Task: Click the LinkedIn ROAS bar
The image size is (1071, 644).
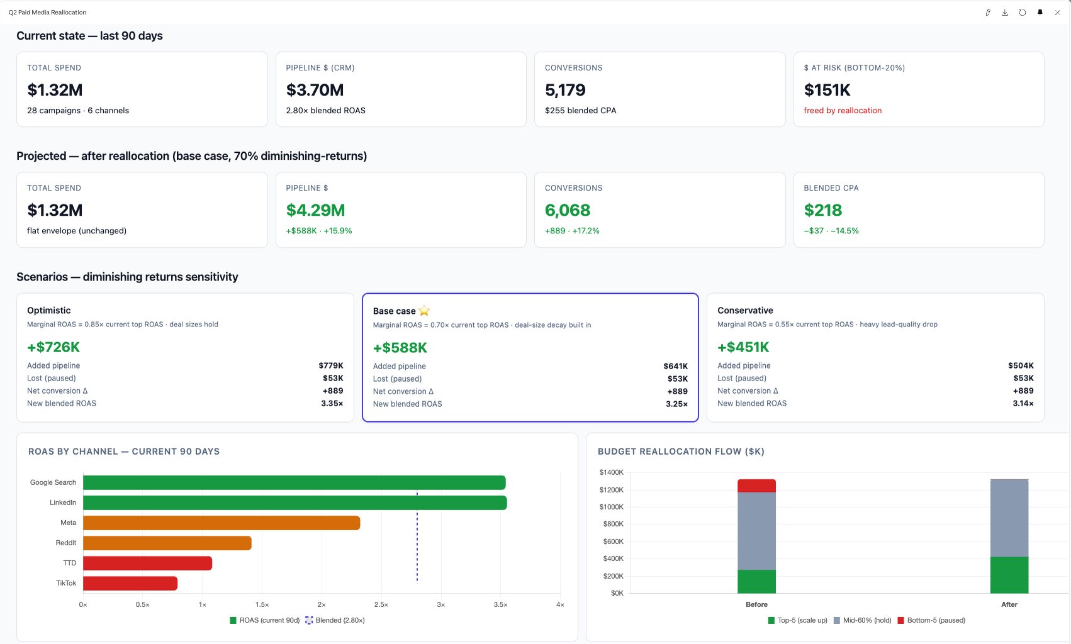Action: pos(295,502)
